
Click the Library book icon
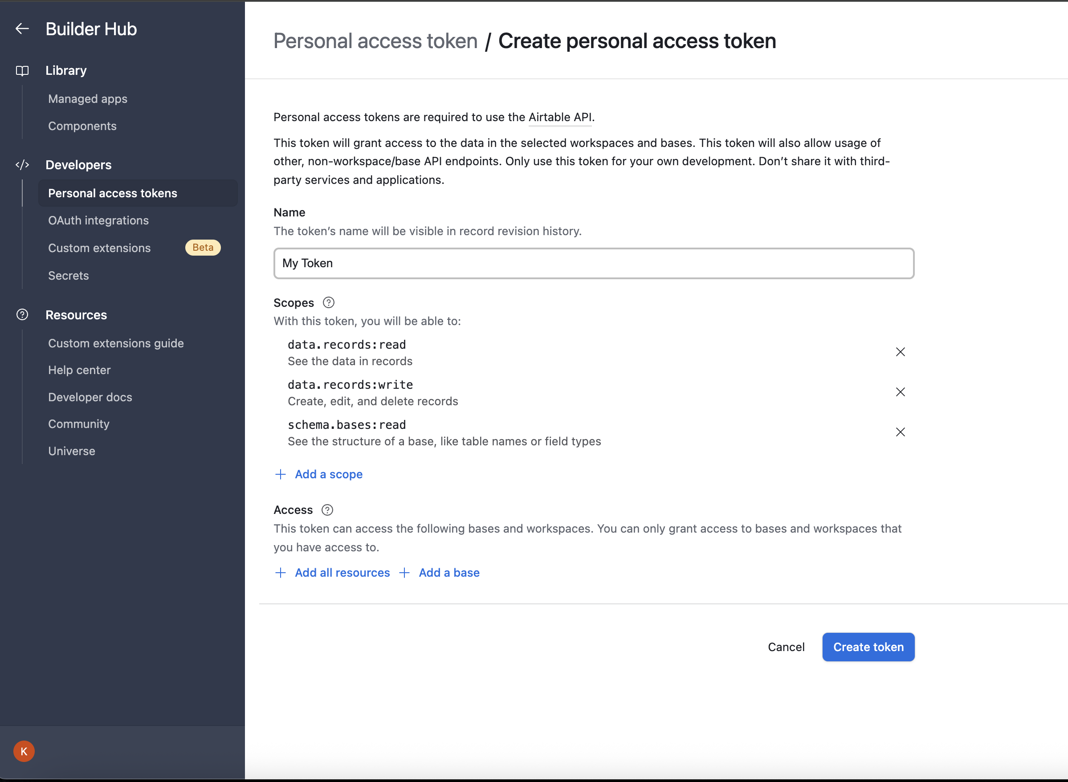(22, 71)
